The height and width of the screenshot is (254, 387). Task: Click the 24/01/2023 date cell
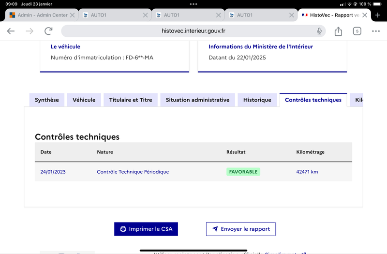(x=53, y=172)
